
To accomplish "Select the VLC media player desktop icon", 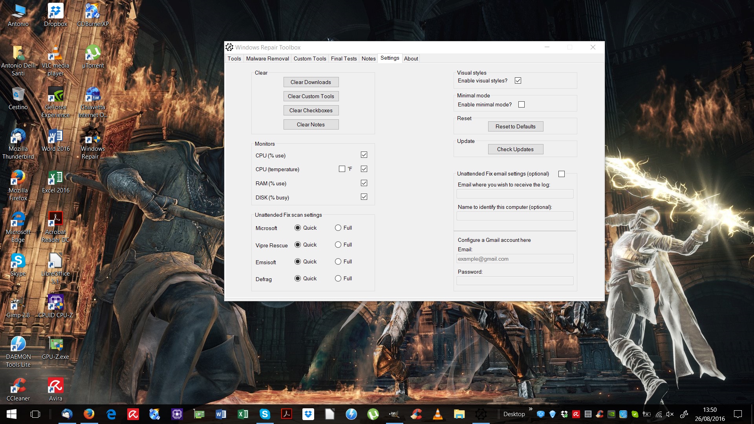I will pyautogui.click(x=55, y=61).
